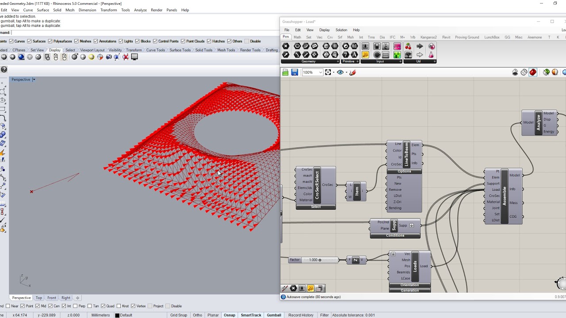Click Grasshopper save document icon
566x318 pixels.
tap(294, 72)
